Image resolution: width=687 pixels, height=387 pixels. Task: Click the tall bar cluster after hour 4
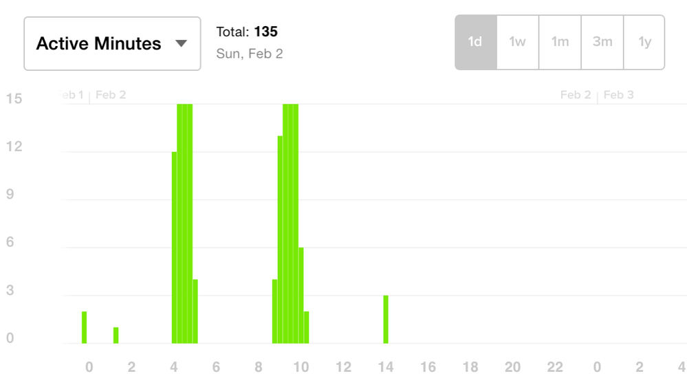(x=185, y=223)
